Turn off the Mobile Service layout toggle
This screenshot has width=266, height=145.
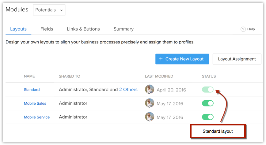tap(208, 117)
